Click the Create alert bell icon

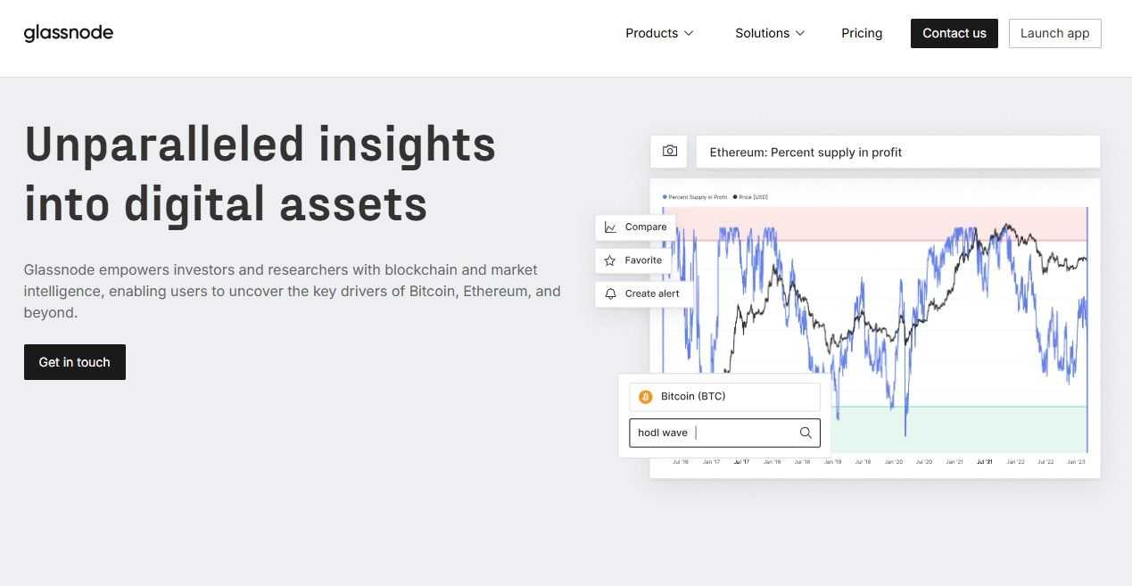[610, 293]
